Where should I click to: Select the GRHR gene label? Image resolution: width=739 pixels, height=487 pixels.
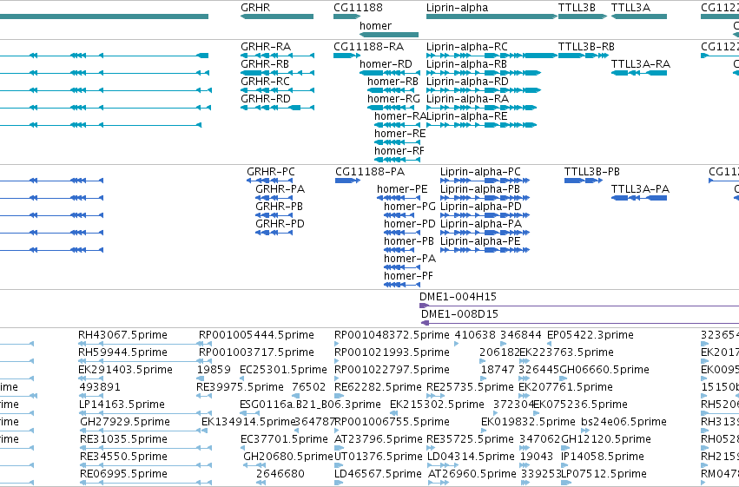[x=255, y=8]
